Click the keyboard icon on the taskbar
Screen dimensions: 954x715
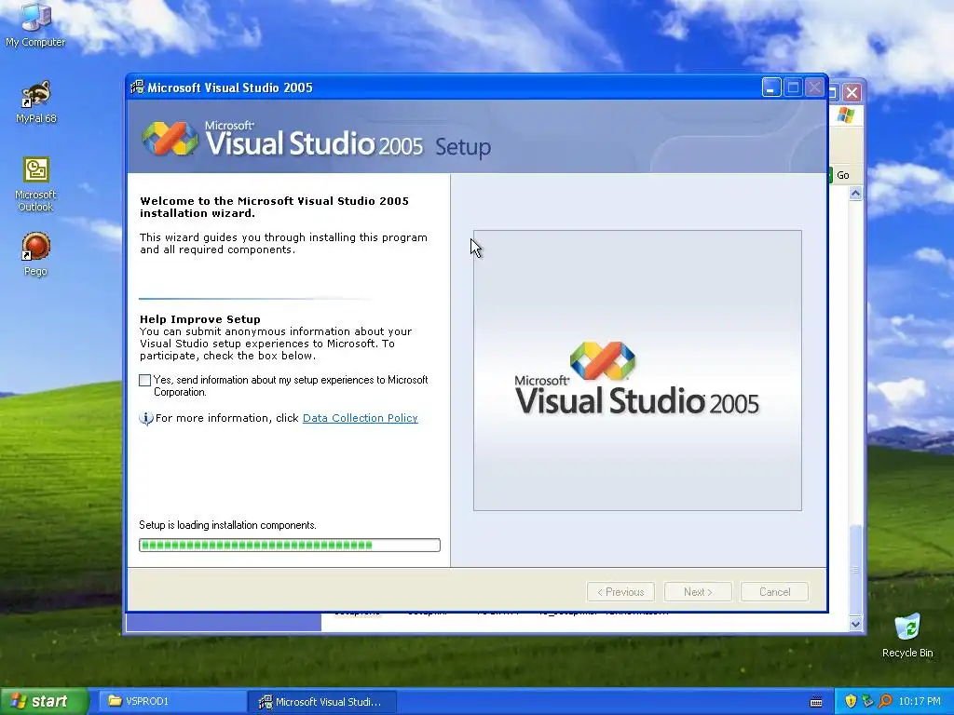[x=816, y=702]
